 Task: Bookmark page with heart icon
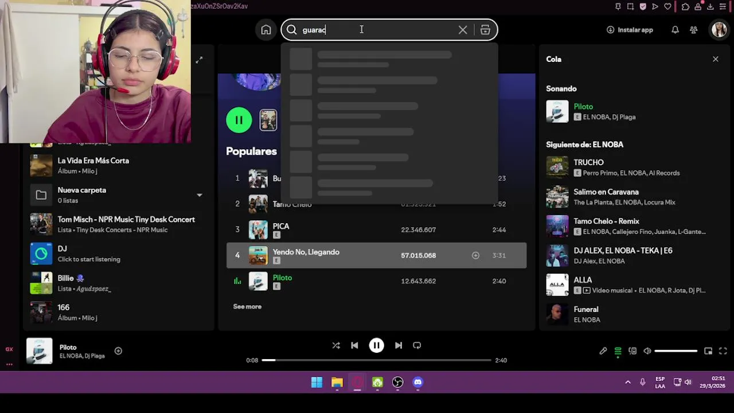[667, 6]
